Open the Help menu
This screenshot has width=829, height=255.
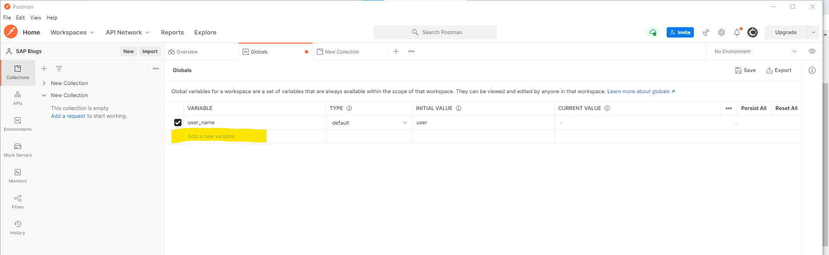(52, 18)
